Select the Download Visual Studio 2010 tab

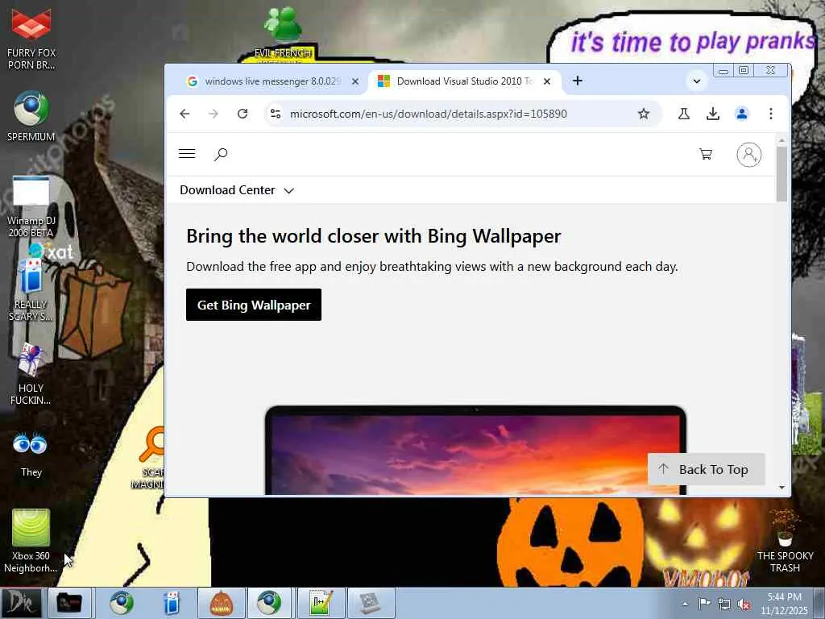463,81
